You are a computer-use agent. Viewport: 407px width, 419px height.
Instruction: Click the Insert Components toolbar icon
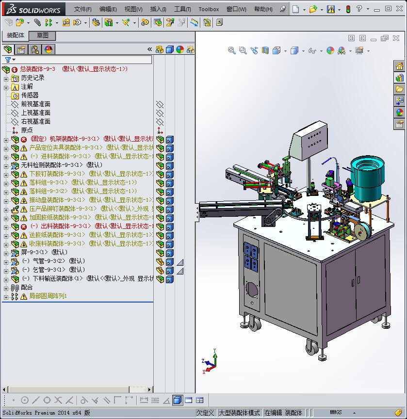coord(20,22)
